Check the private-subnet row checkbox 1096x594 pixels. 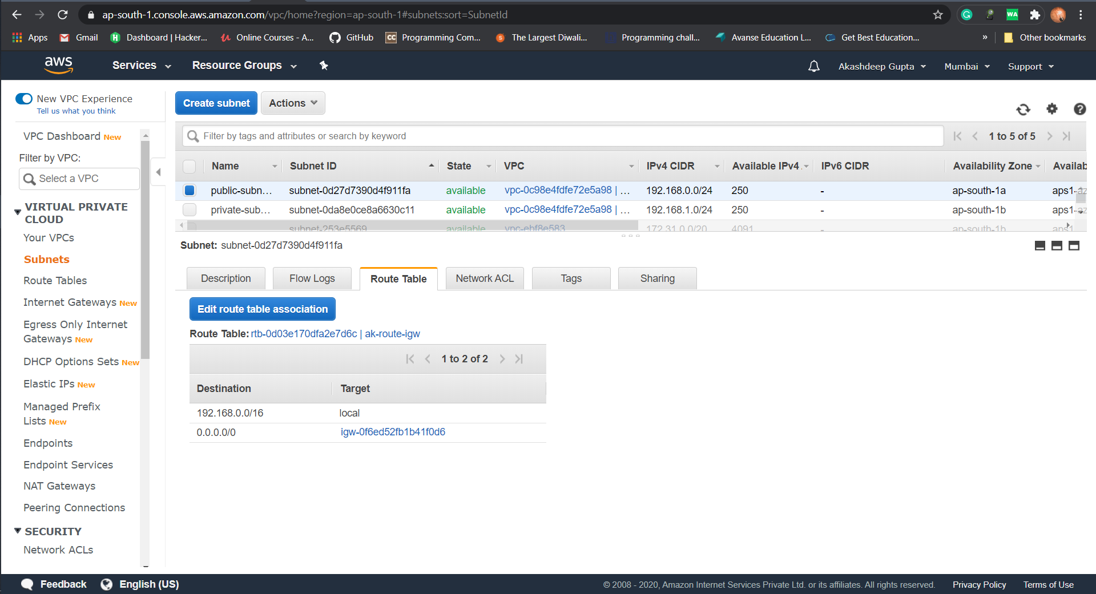point(189,209)
